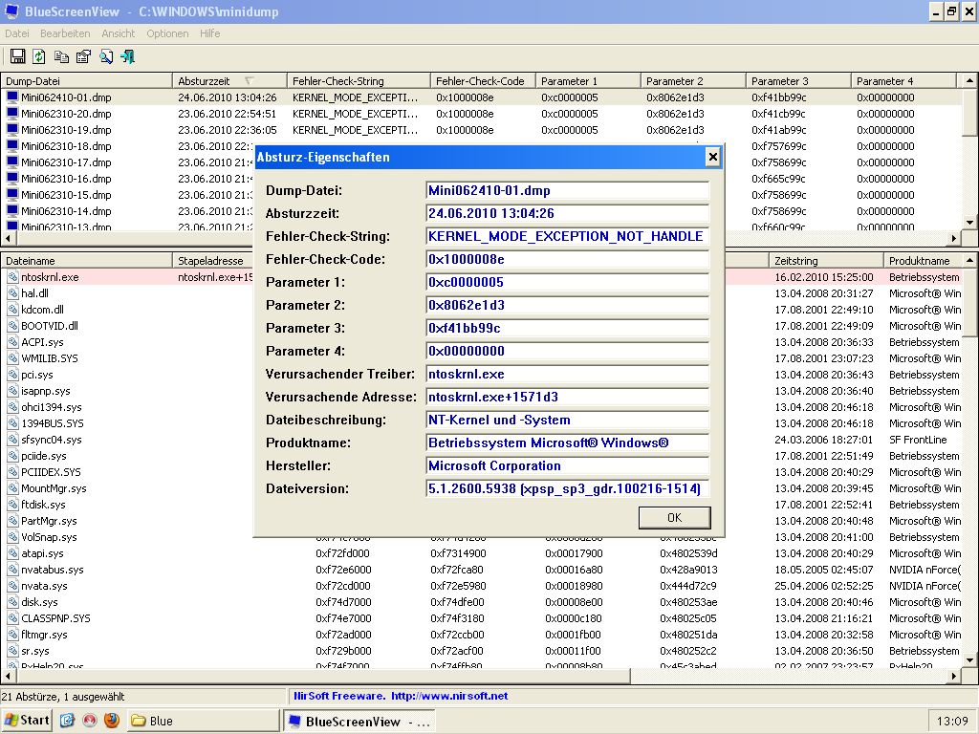
Task: Click the red round quick launch icon
Action: (89, 721)
